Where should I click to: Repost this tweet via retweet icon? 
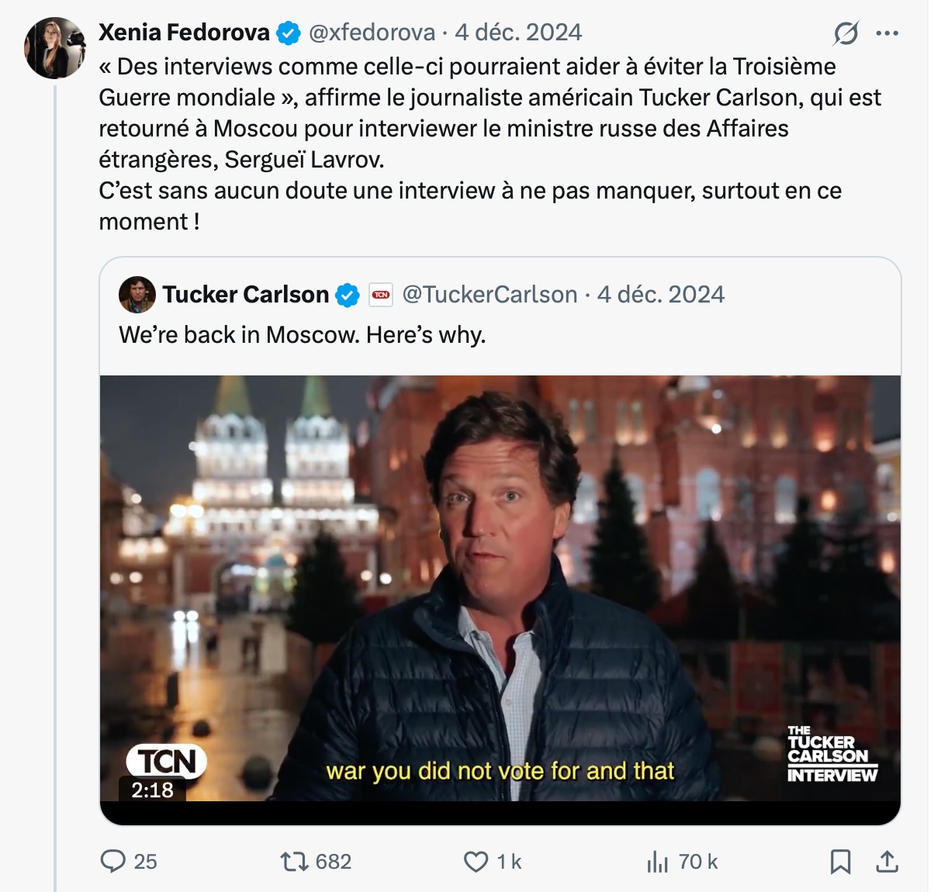(x=294, y=861)
